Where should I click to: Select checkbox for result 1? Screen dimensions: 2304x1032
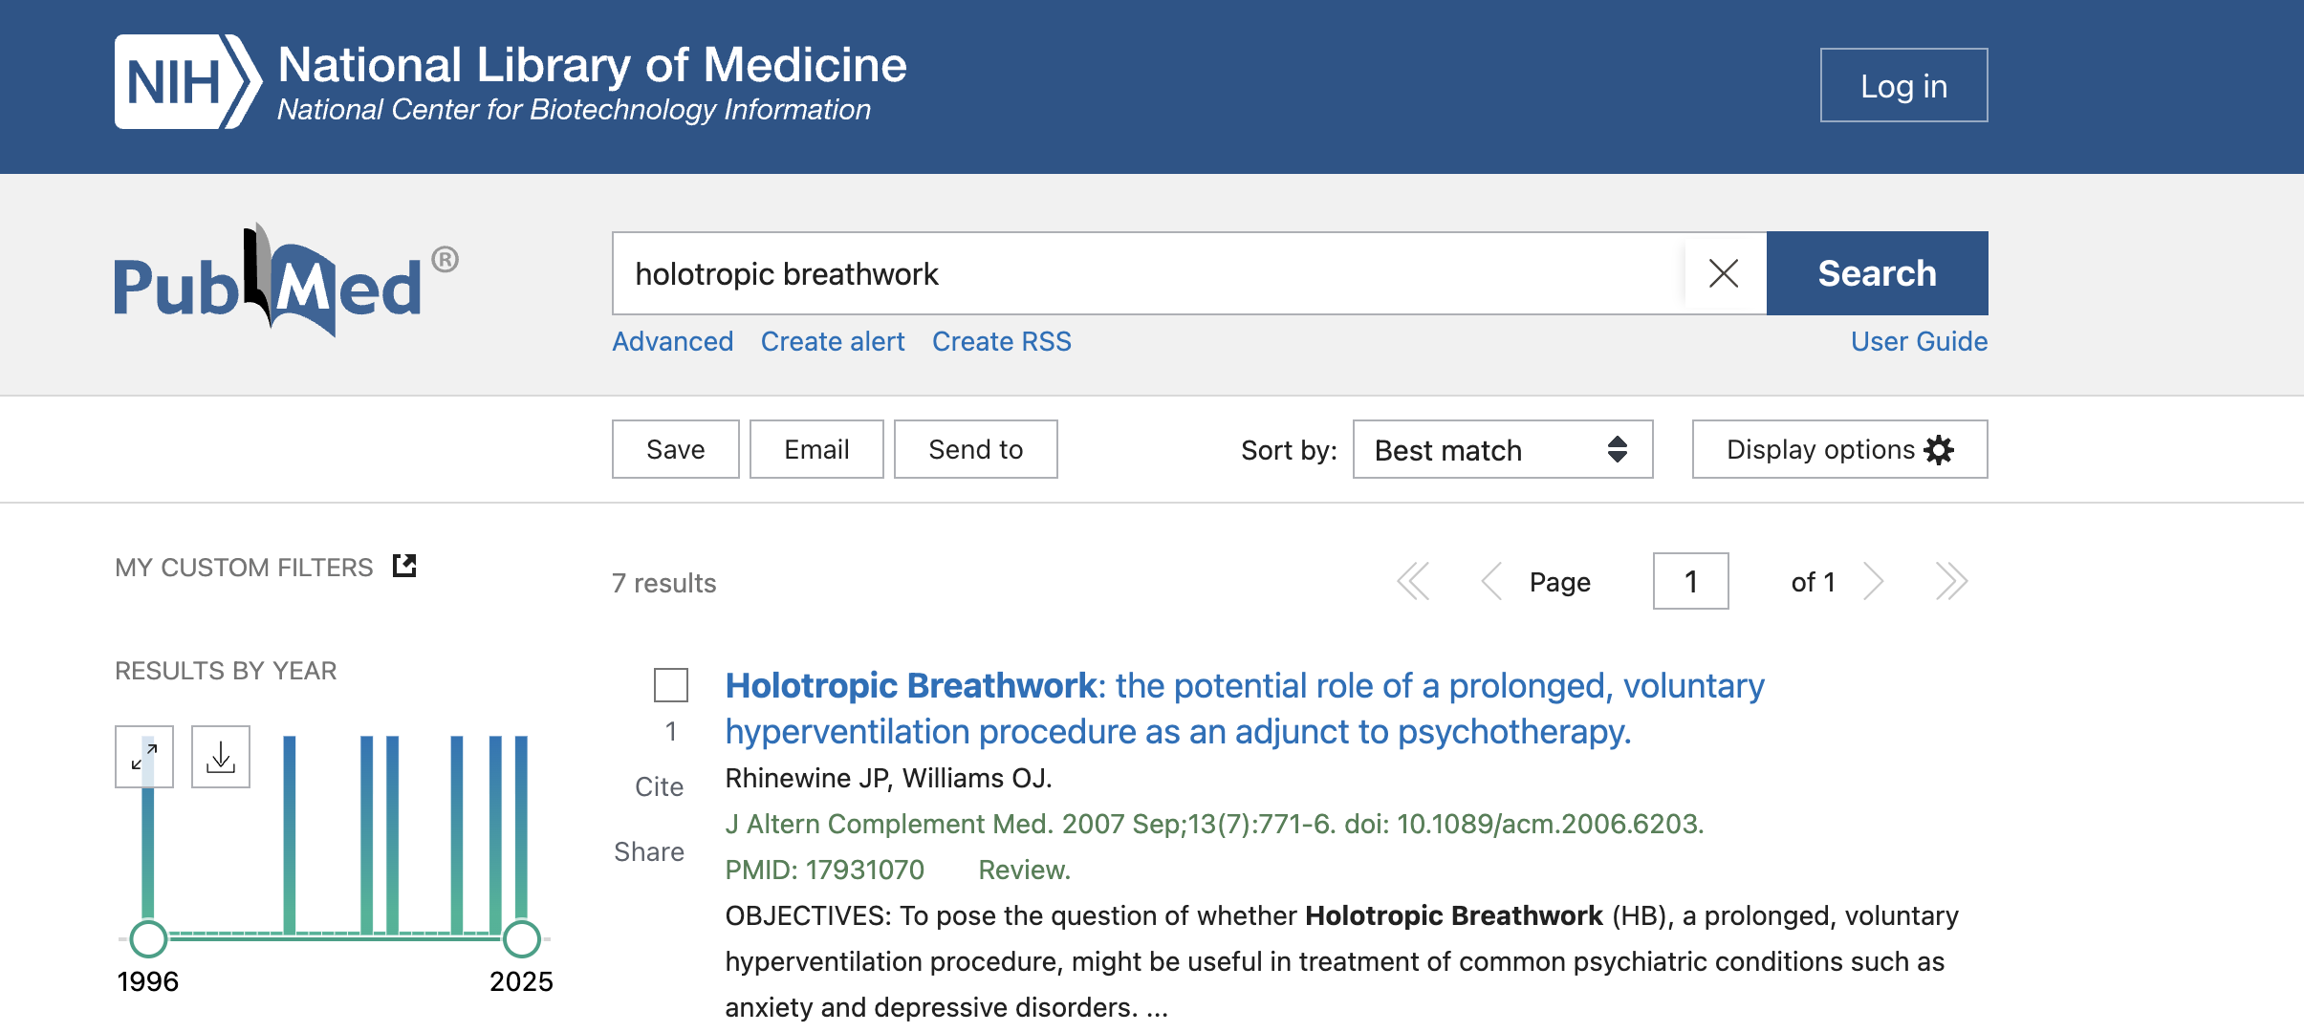(671, 685)
